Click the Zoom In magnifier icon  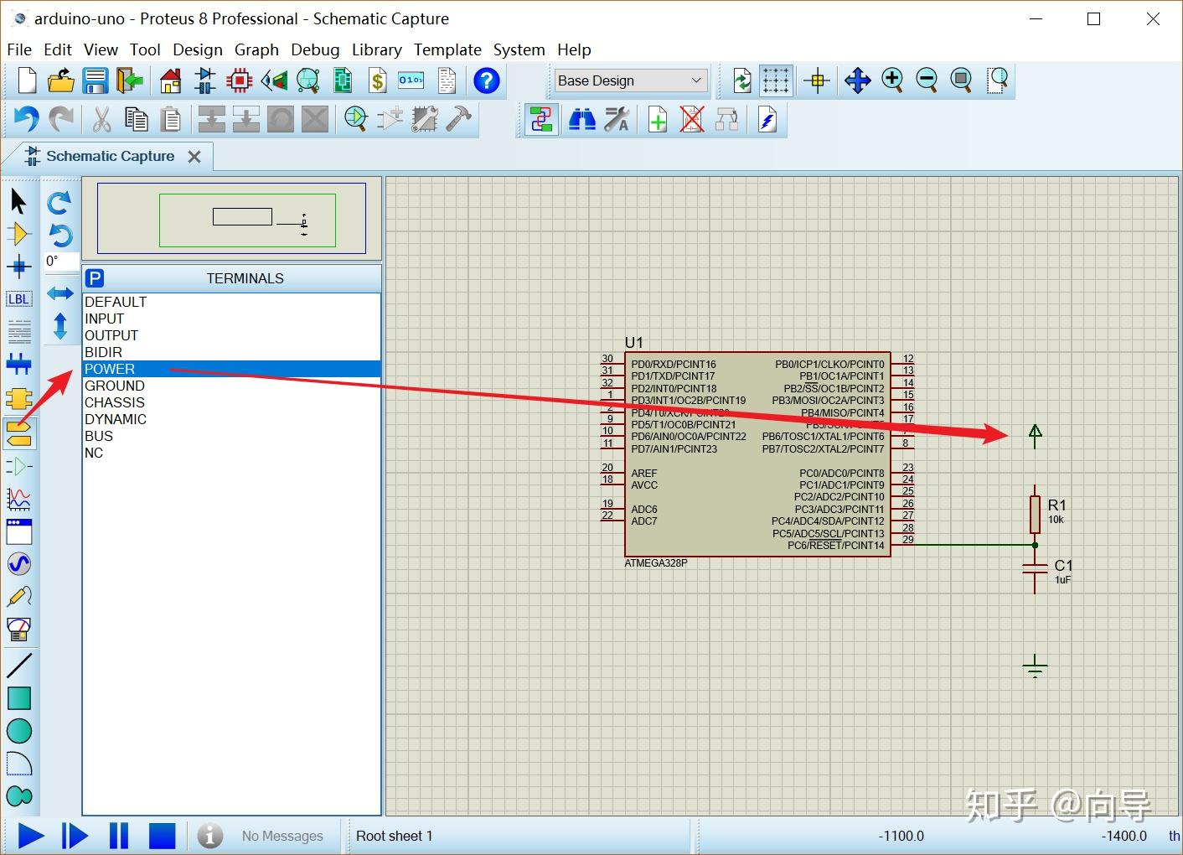point(892,80)
